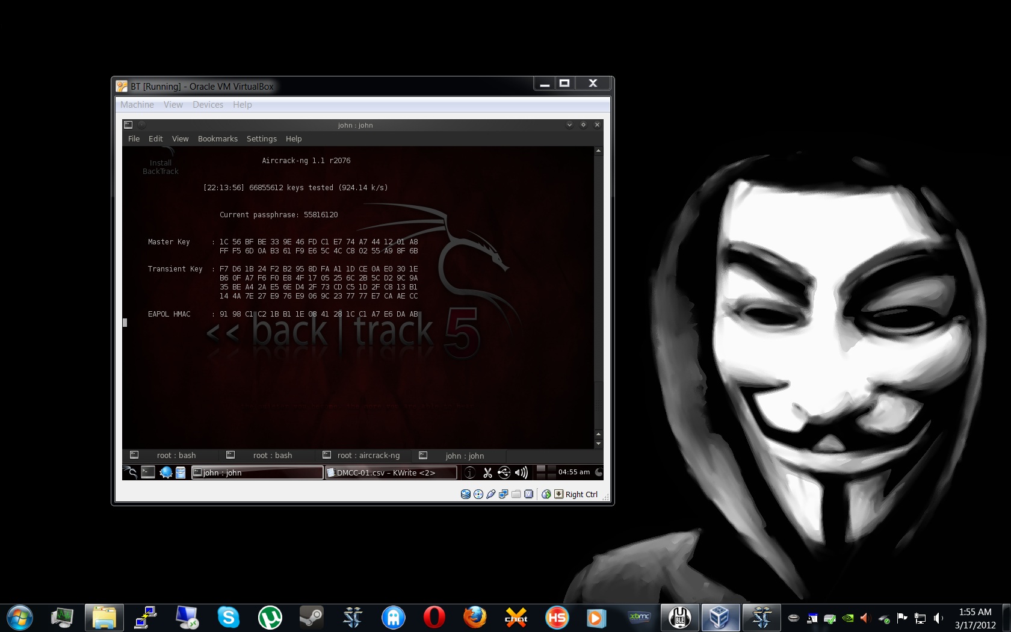1011x632 pixels.
Task: Open the Konsole Bookmarks menu
Action: point(218,139)
